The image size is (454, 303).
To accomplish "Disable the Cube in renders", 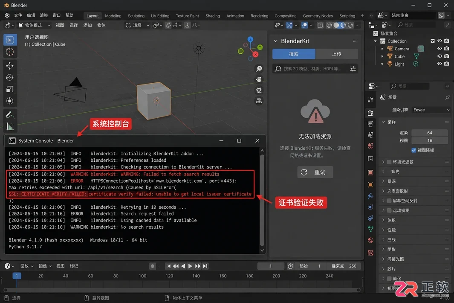I will click(x=447, y=56).
